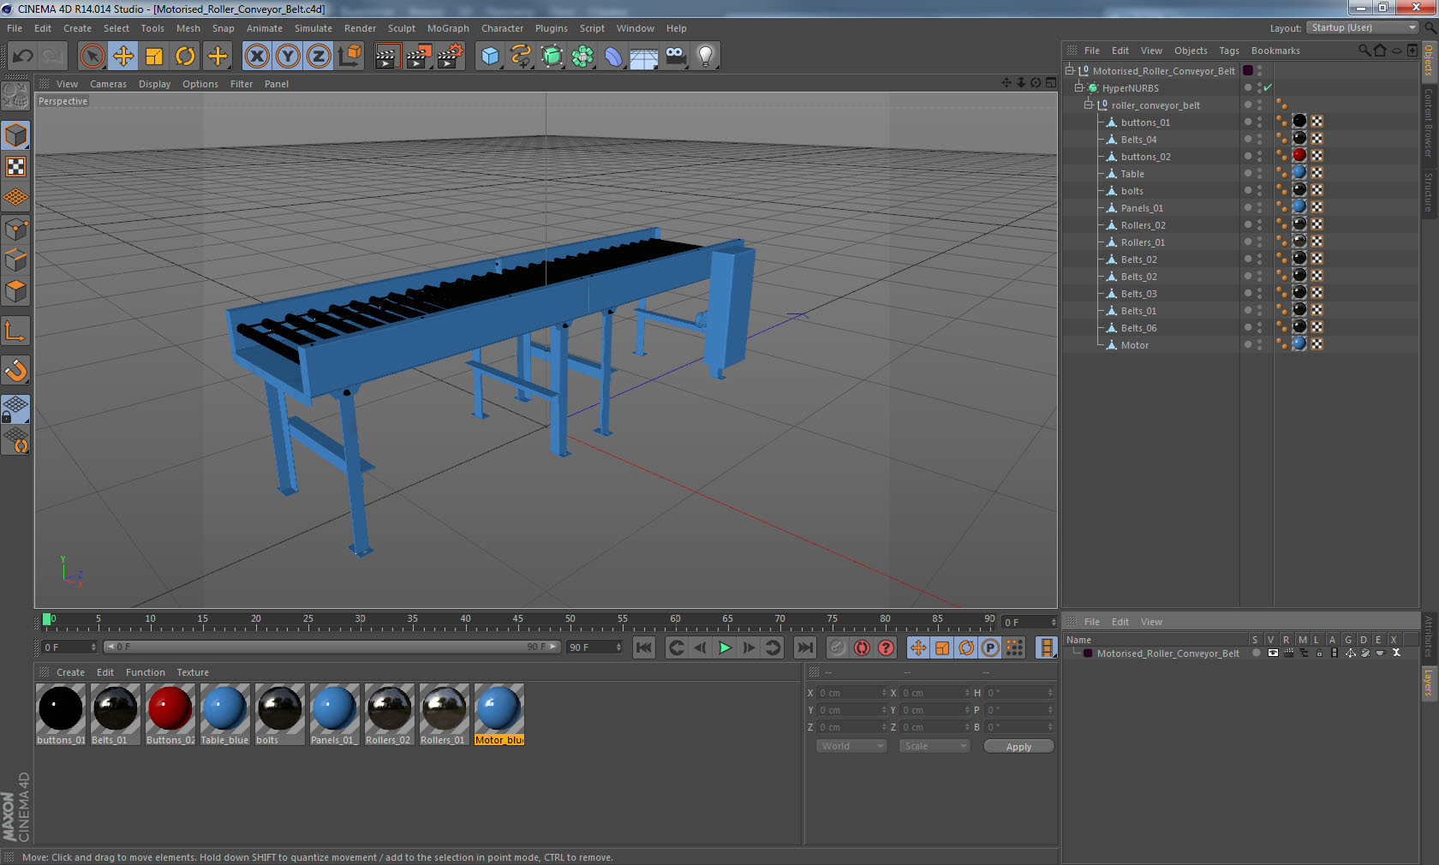Collapse the HyperNURBS tree node
The width and height of the screenshot is (1439, 865).
(x=1079, y=87)
